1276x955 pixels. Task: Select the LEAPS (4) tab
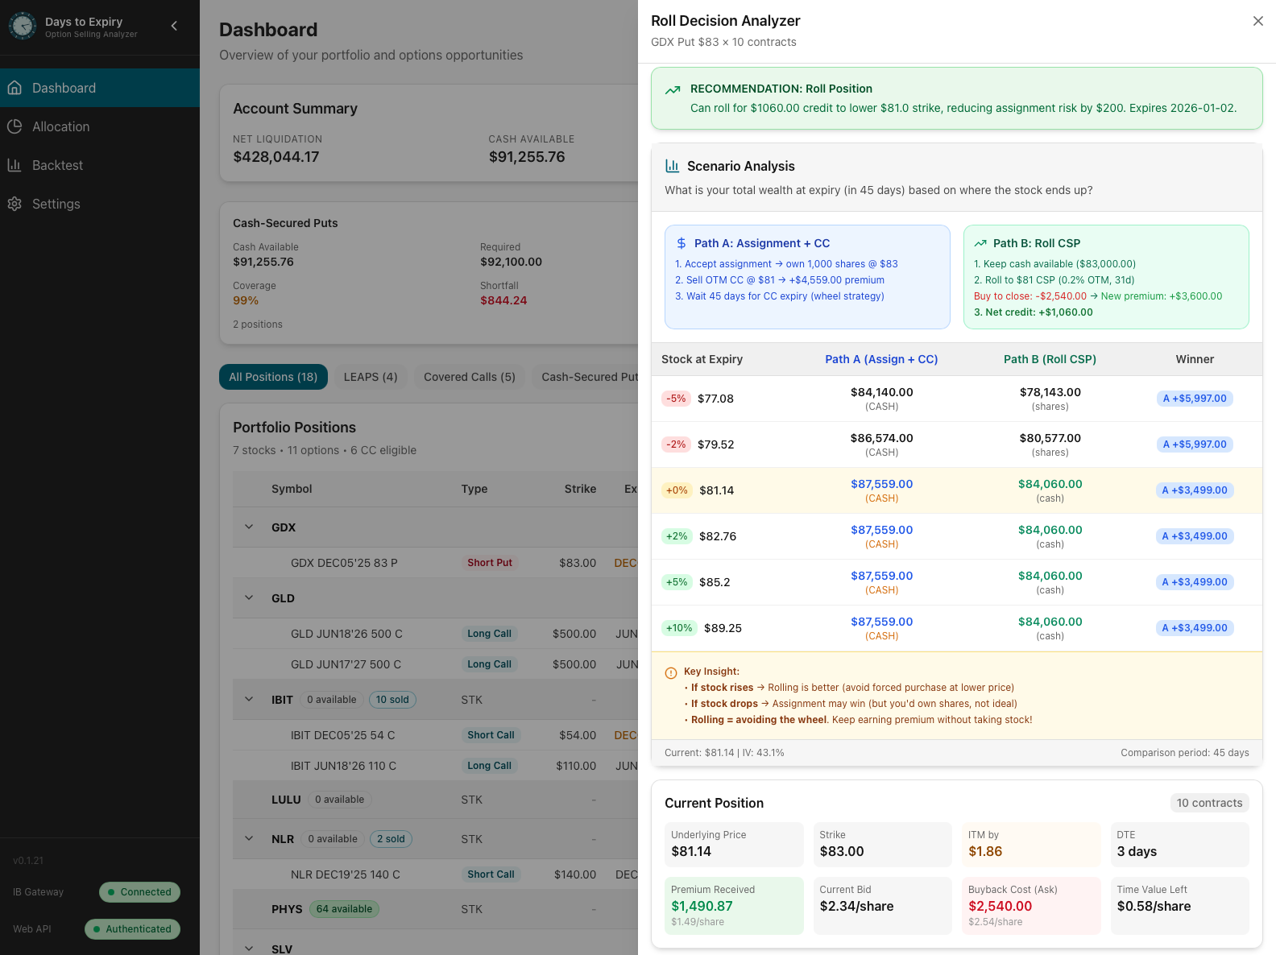[371, 377]
